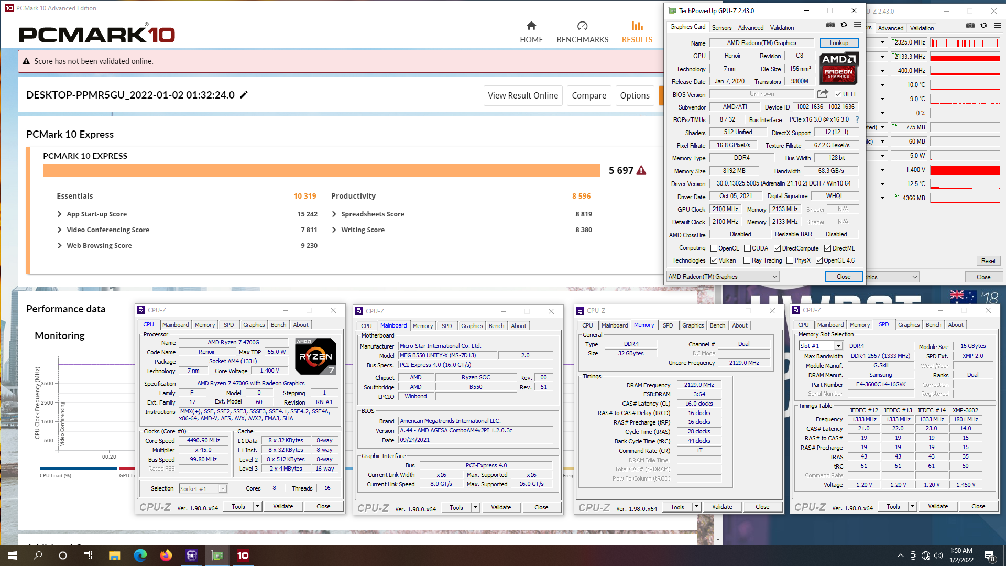The image size is (1006, 566).
Task: Toggle the Vulkan checkbox
Action: (x=714, y=260)
